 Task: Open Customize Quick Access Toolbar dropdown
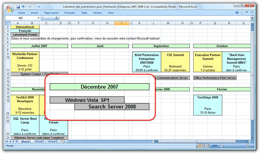(x=39, y=7)
